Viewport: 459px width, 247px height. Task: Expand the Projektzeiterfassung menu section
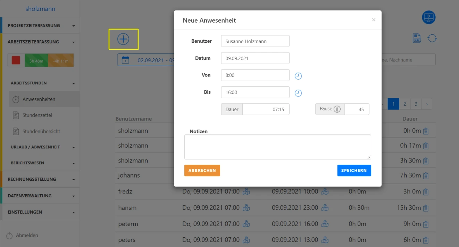pos(40,25)
